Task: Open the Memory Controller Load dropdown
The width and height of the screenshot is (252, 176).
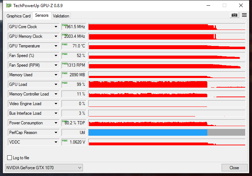Action: (x=56, y=94)
